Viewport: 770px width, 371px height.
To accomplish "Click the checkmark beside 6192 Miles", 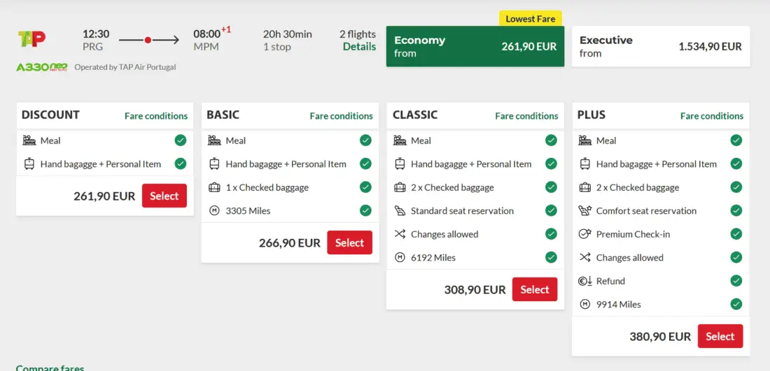I will (x=551, y=257).
